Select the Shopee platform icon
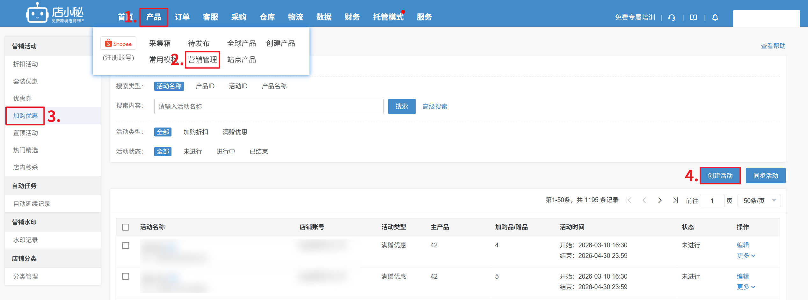 pyautogui.click(x=118, y=44)
